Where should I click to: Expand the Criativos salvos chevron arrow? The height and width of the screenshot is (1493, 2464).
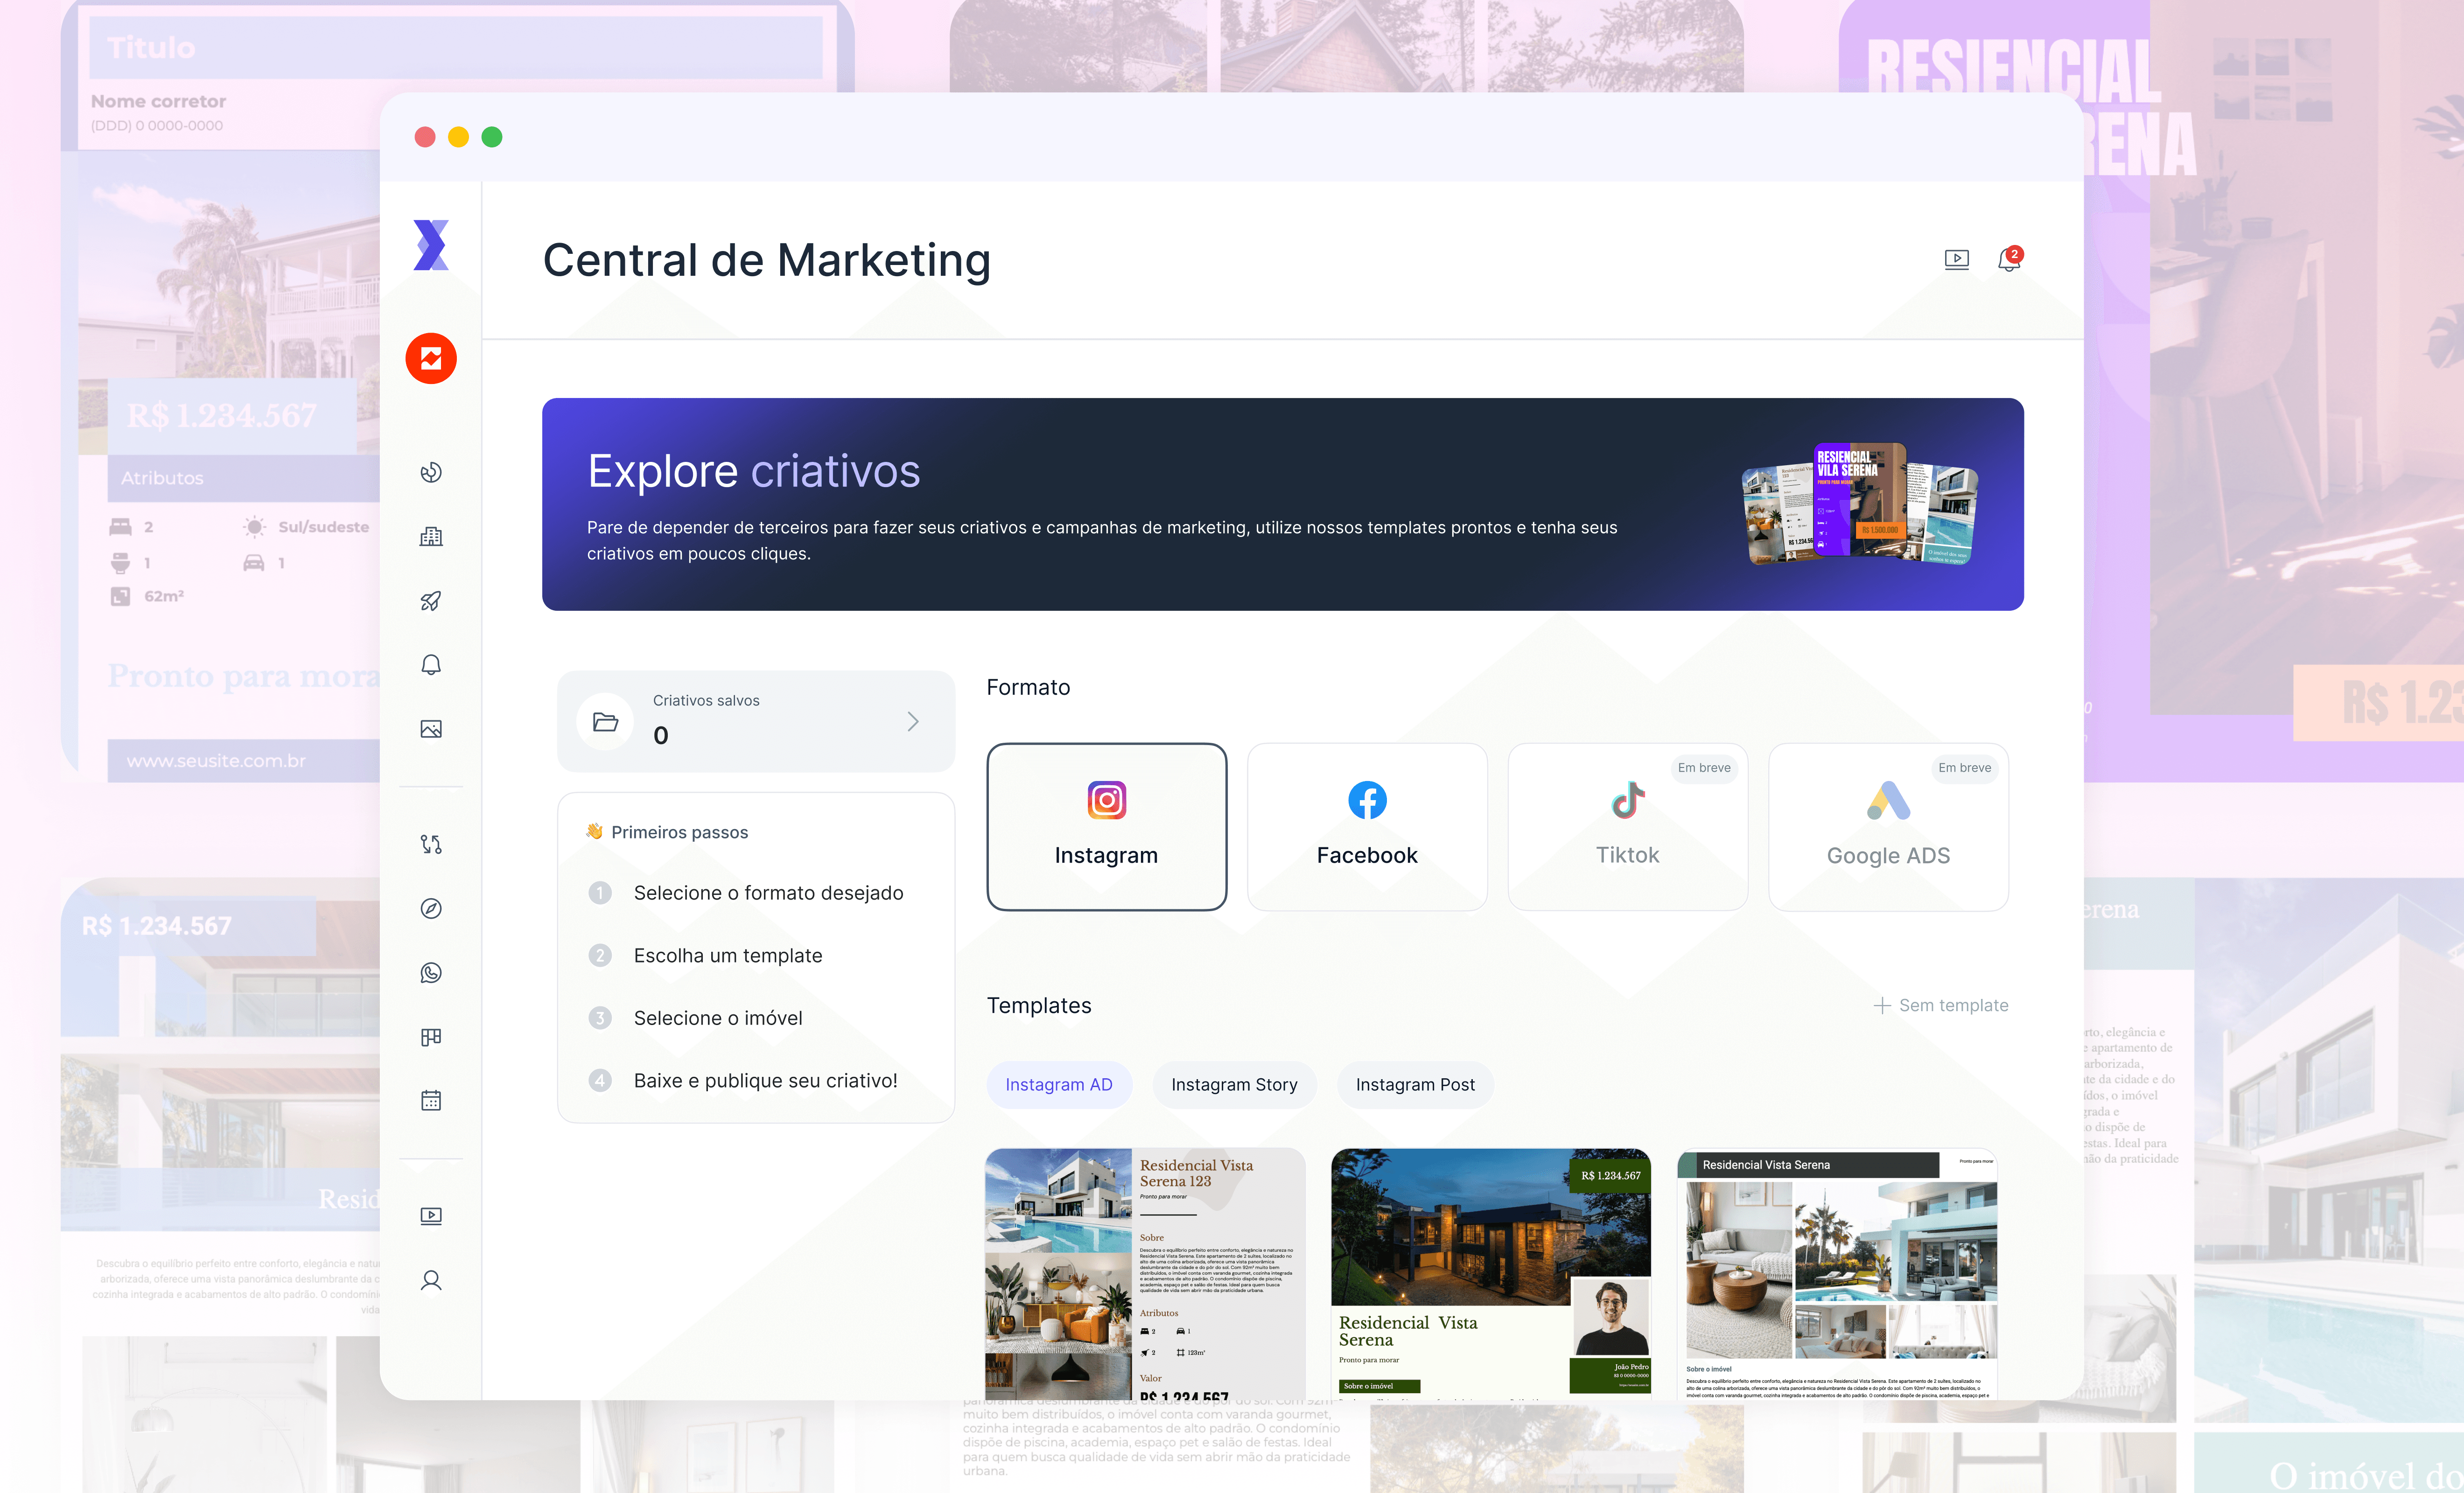(913, 721)
